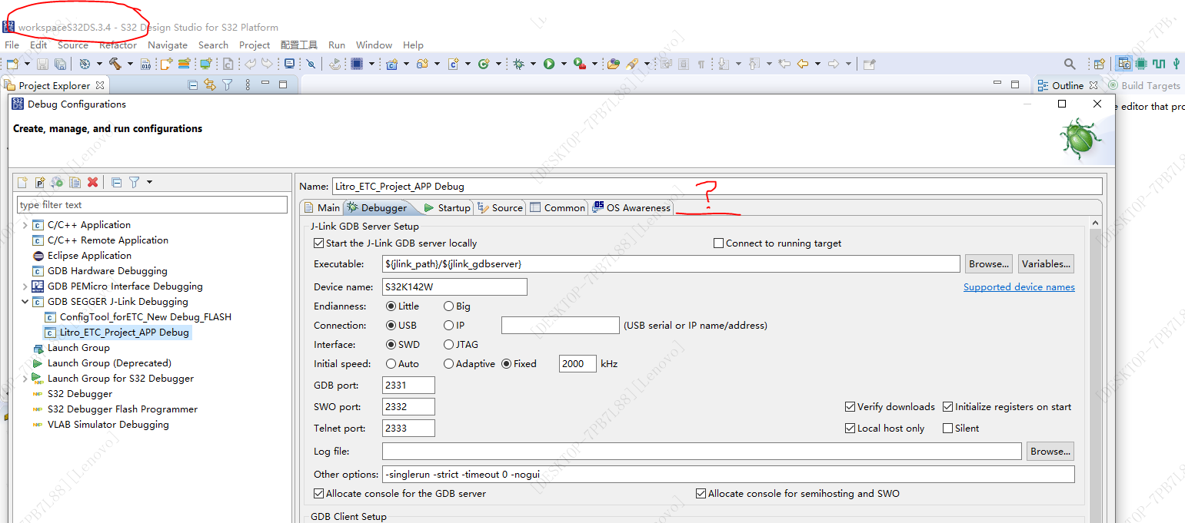The width and height of the screenshot is (1185, 523).
Task: Click Browse button next to Log file
Action: [x=1050, y=452]
